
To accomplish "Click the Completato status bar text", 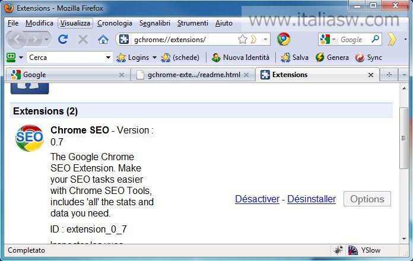I will tap(26, 250).
